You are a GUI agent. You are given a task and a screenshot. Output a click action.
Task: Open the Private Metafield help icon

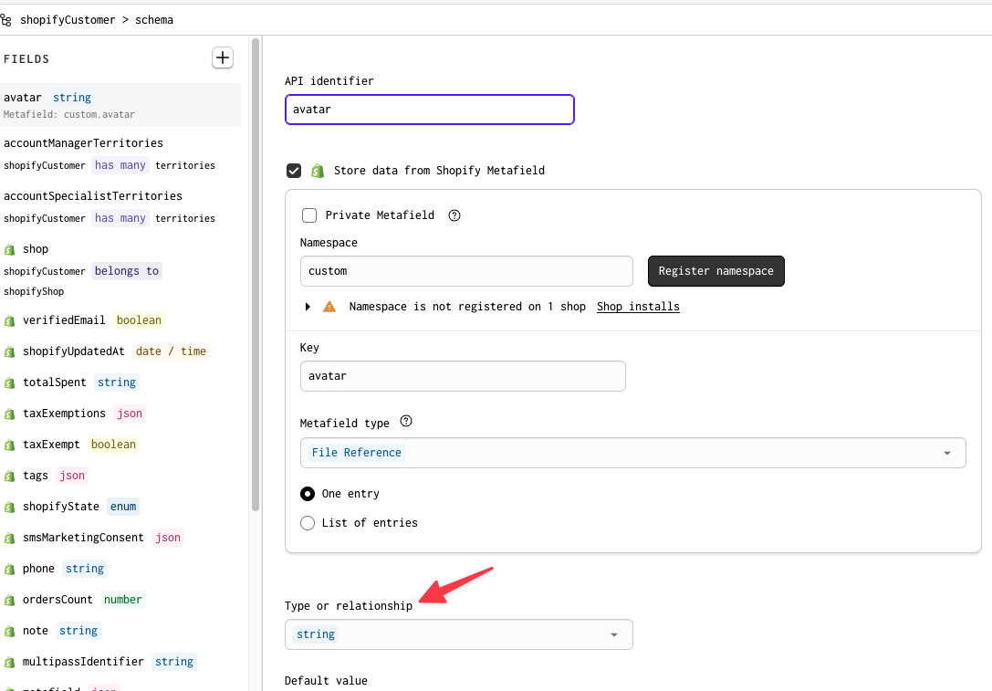click(x=454, y=215)
